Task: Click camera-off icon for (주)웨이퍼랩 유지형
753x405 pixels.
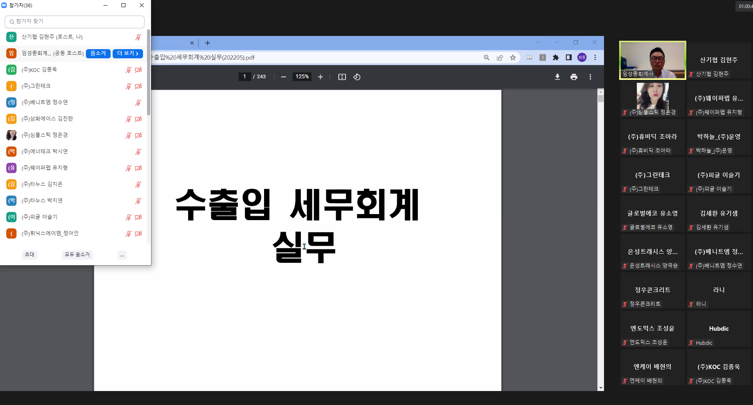Action: pyautogui.click(x=138, y=168)
